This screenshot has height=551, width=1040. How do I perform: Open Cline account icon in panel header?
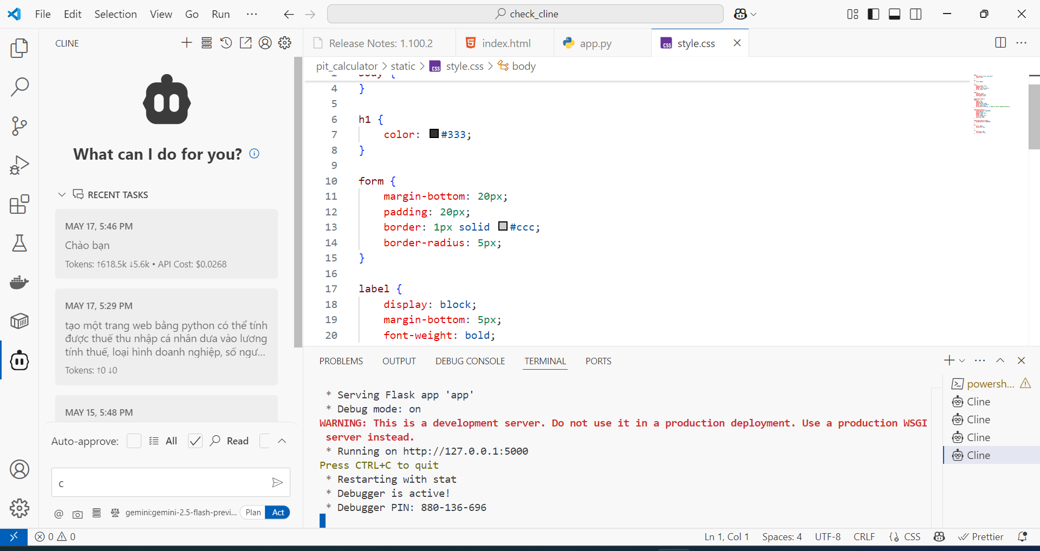(265, 43)
